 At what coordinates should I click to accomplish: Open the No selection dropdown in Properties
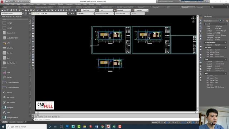(211, 21)
